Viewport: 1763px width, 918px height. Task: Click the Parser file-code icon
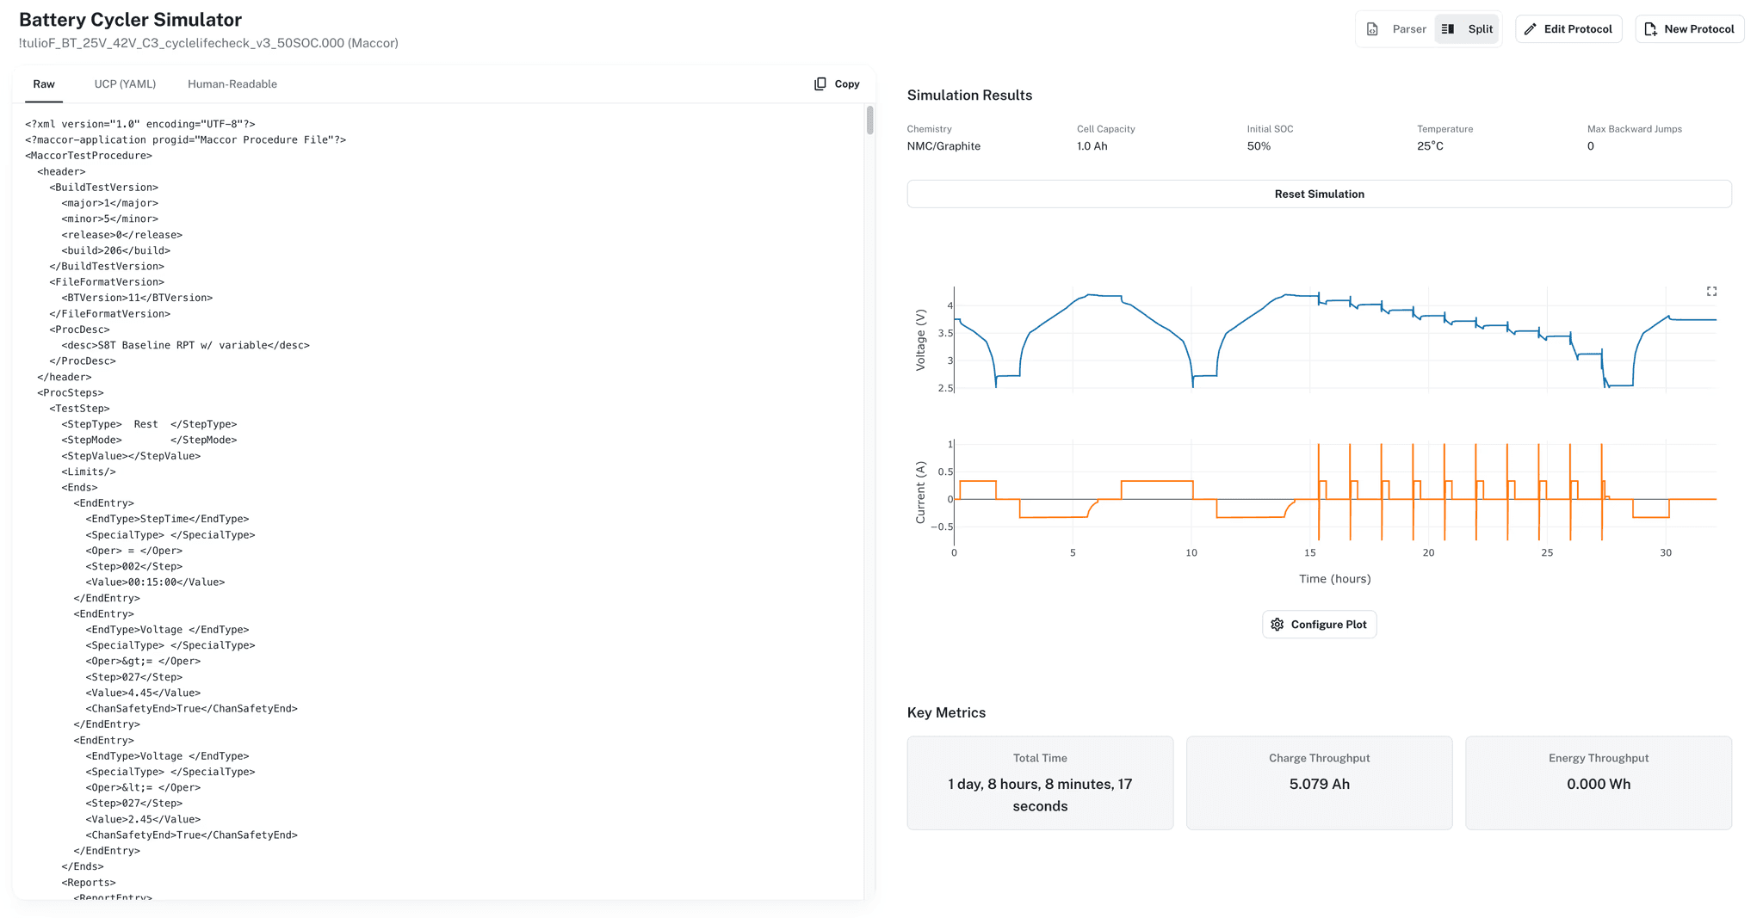tap(1374, 28)
